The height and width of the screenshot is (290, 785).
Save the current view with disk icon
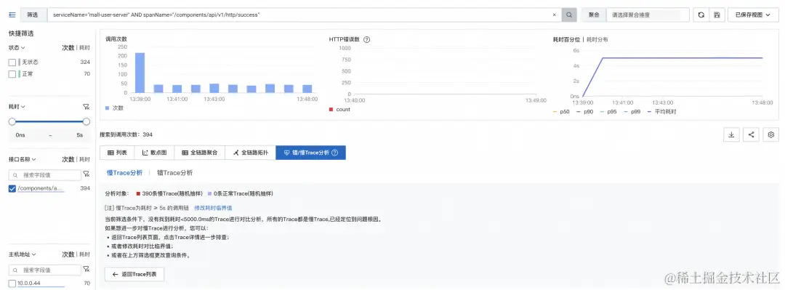717,15
